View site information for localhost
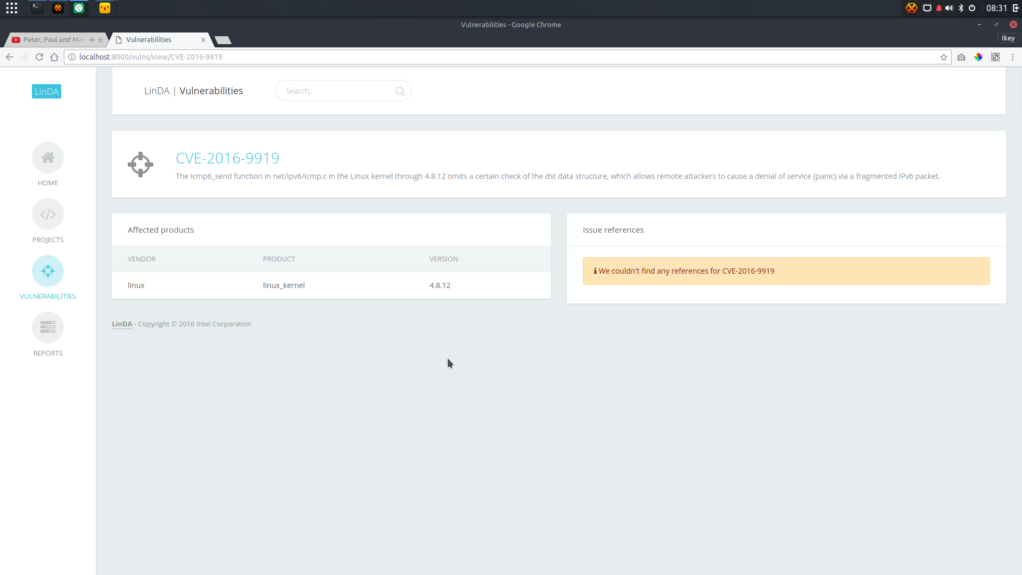Image resolution: width=1022 pixels, height=575 pixels. coord(72,57)
